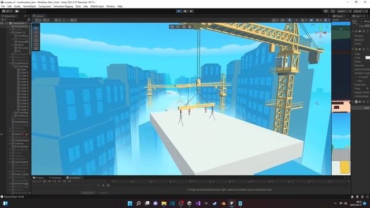The height and width of the screenshot is (208, 370).
Task: Select the Rotate tool in the Scene overlay
Action: [x=36, y=36]
